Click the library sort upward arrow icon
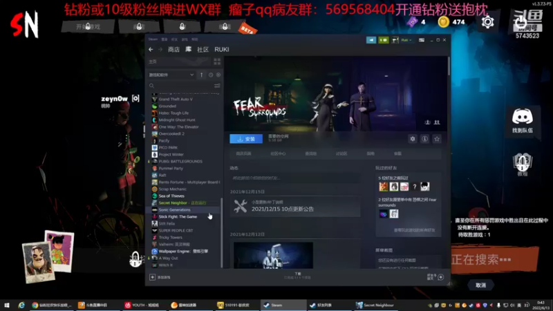 point(201,75)
